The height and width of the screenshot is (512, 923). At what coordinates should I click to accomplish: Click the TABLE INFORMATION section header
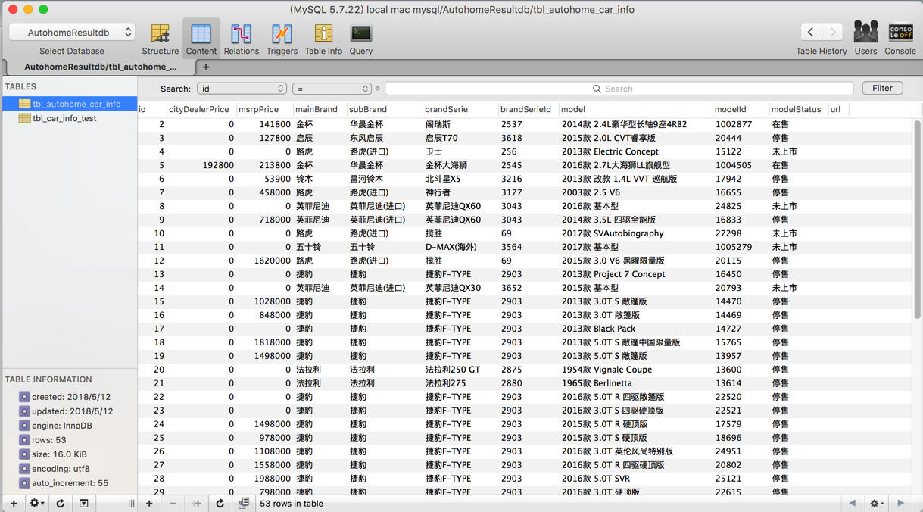(x=48, y=379)
